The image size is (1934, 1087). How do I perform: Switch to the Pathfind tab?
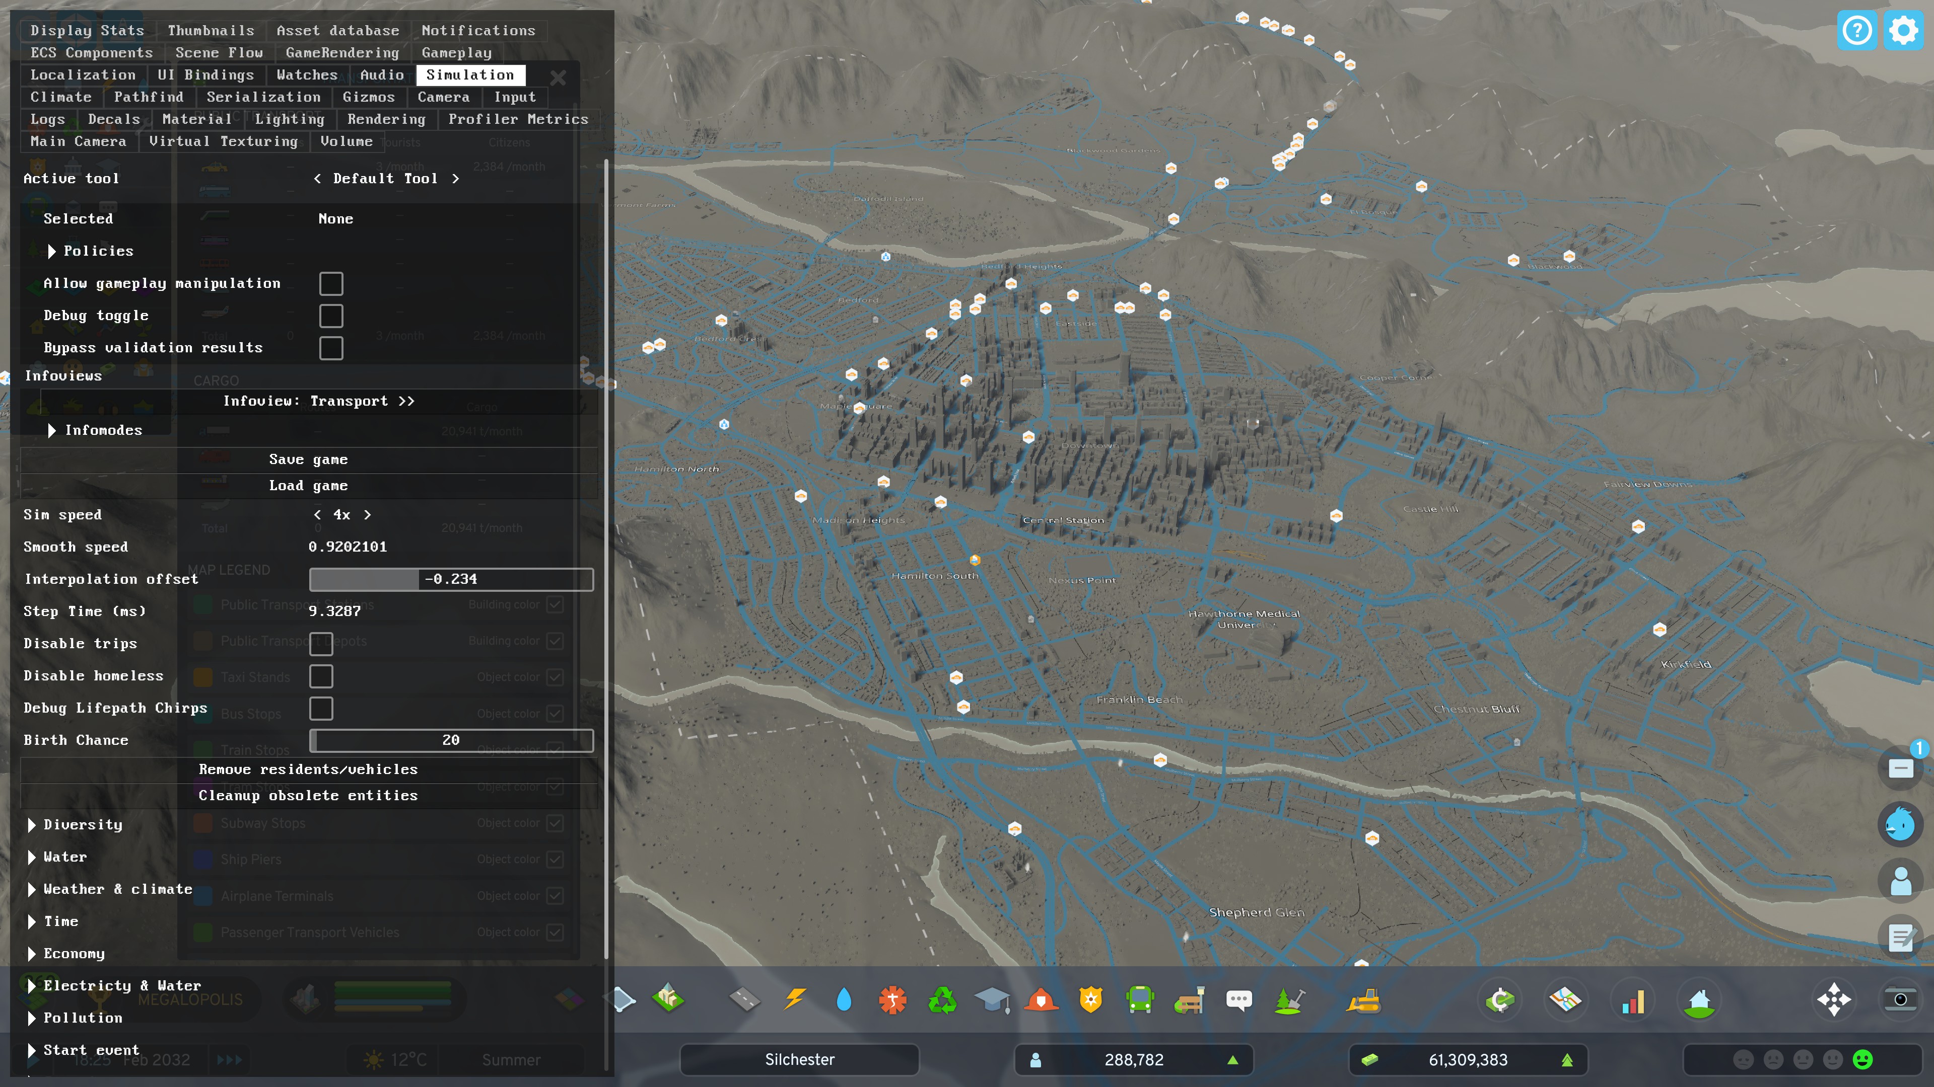tap(149, 98)
